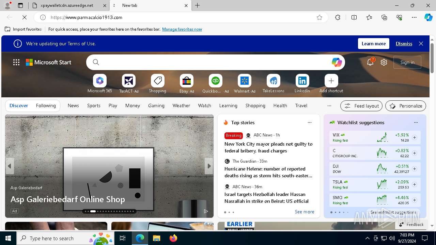
Task: Click See more top stories
Action: (305, 212)
